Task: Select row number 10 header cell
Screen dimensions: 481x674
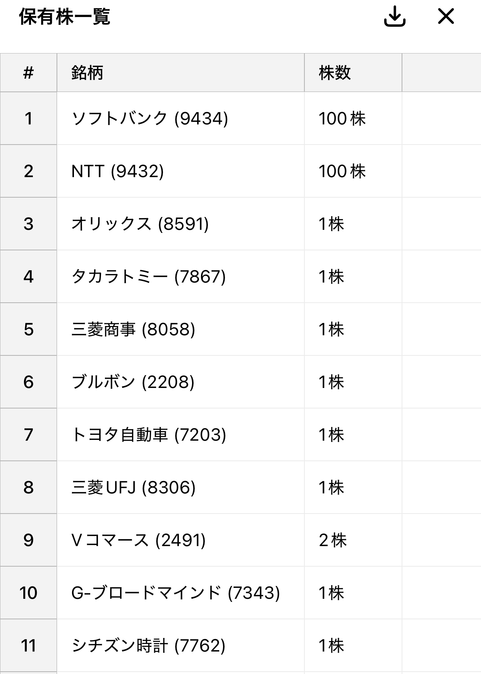Action: (28, 593)
